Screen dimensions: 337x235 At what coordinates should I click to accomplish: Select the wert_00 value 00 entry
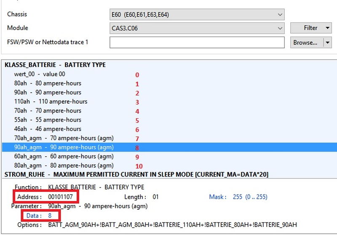tap(40, 74)
